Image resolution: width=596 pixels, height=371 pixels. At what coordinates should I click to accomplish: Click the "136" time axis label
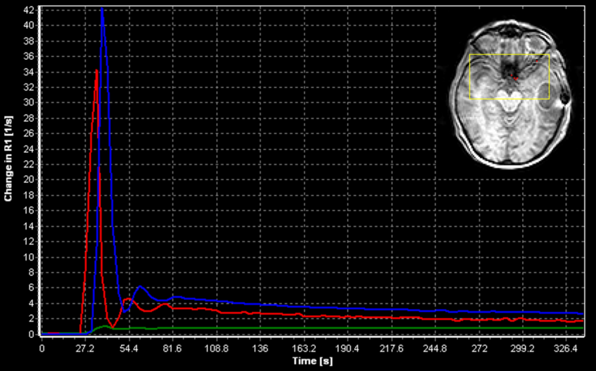point(260,349)
